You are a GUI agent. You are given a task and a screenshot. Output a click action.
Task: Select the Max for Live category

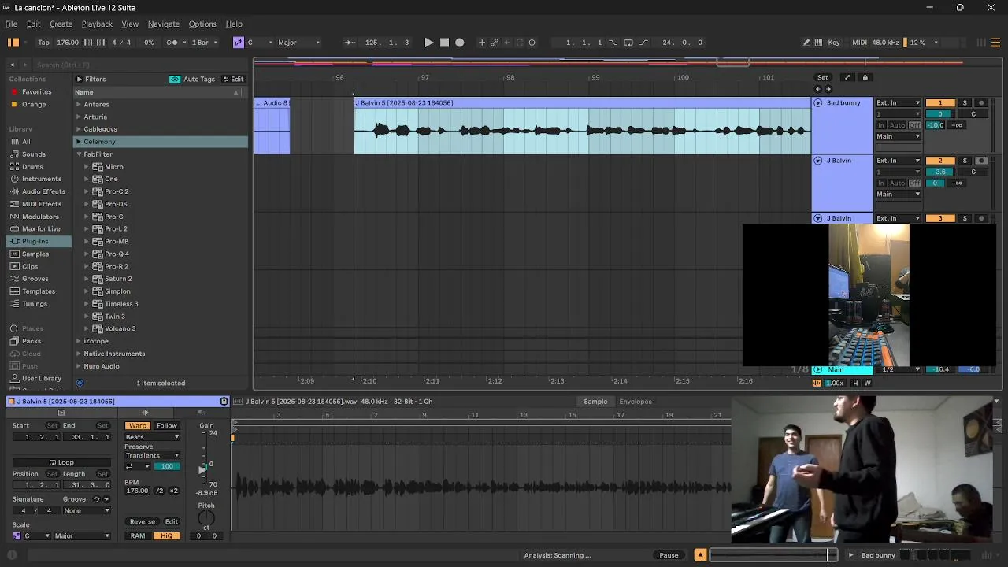click(41, 228)
